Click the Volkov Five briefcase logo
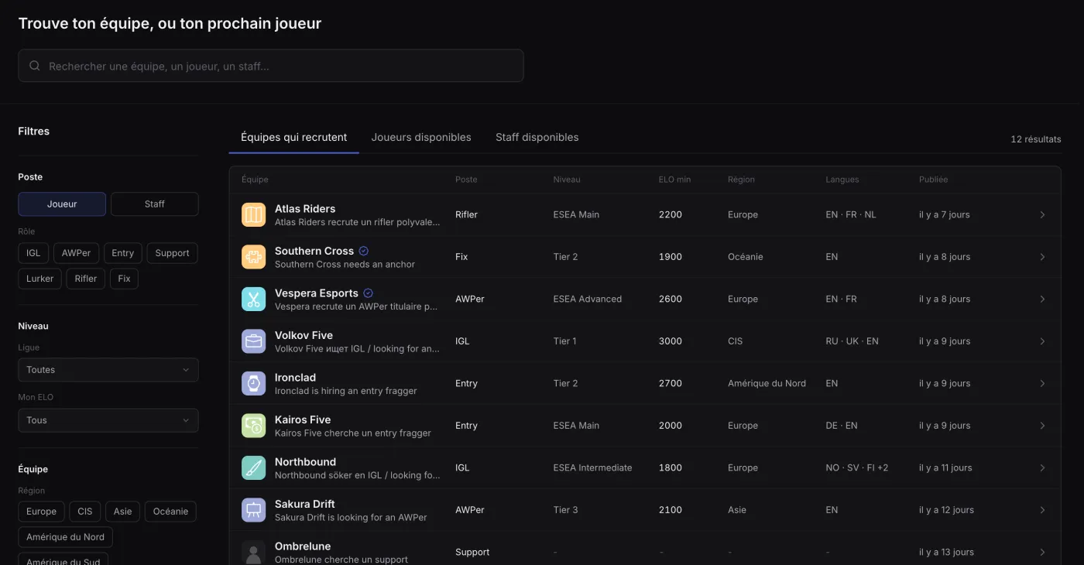The image size is (1084, 565). point(253,341)
